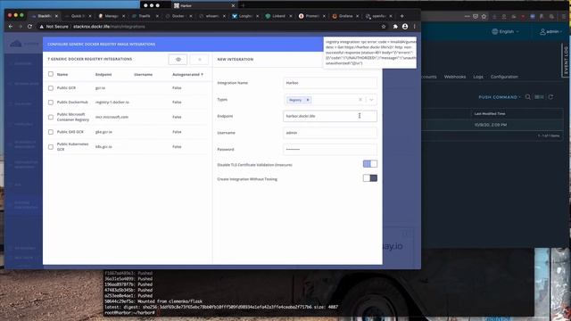The image size is (571, 321).
Task: Open Firefox page actions three-dot icon
Action: (x=468, y=16)
